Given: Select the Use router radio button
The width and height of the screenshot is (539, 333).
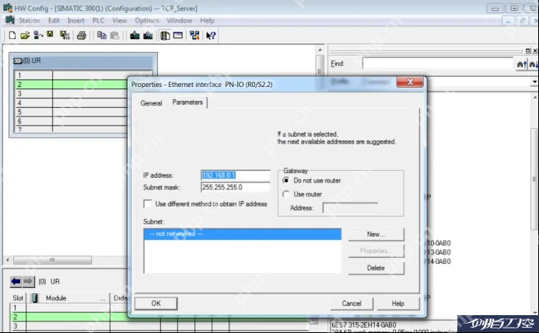Looking at the screenshot, I should pos(287,194).
